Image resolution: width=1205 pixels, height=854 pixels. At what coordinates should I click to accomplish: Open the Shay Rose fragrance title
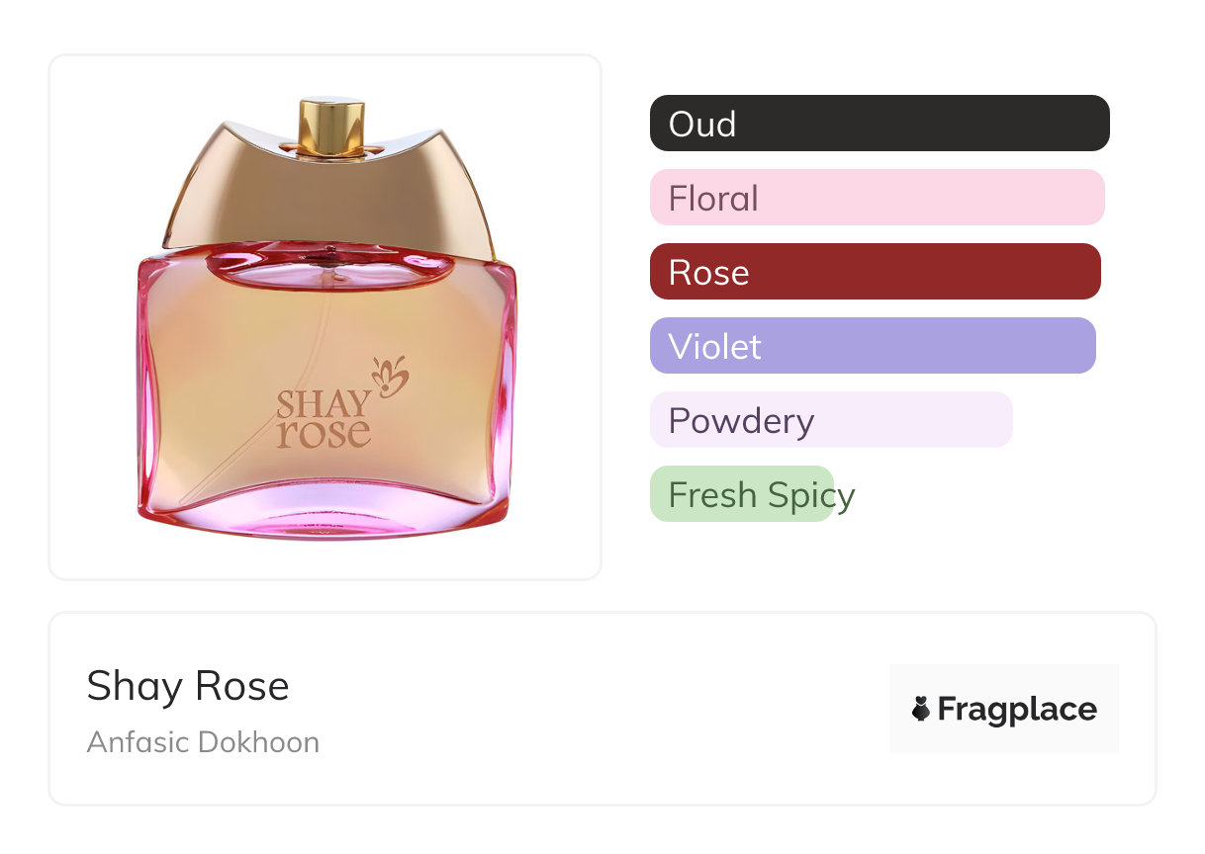(188, 686)
